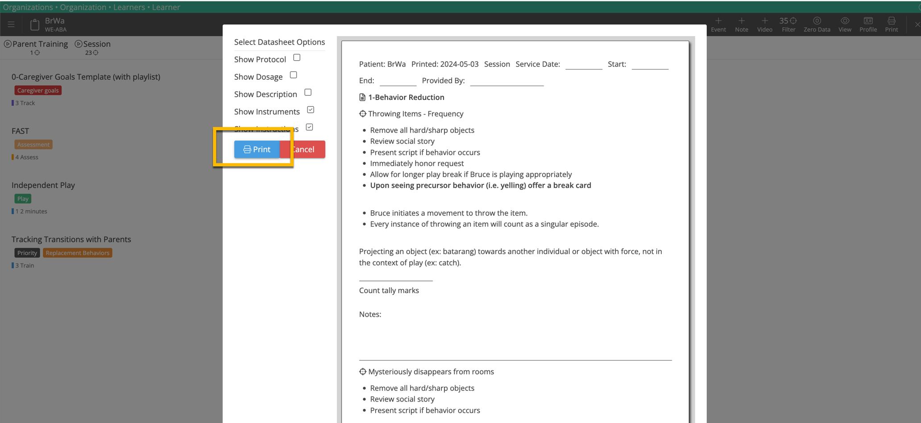Click the View eye icon
Image resolution: width=921 pixels, height=423 pixels.
[x=845, y=24]
